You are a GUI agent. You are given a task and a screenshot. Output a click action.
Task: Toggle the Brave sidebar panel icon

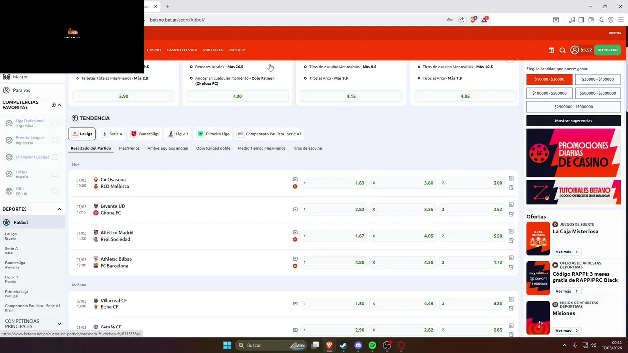(x=581, y=20)
